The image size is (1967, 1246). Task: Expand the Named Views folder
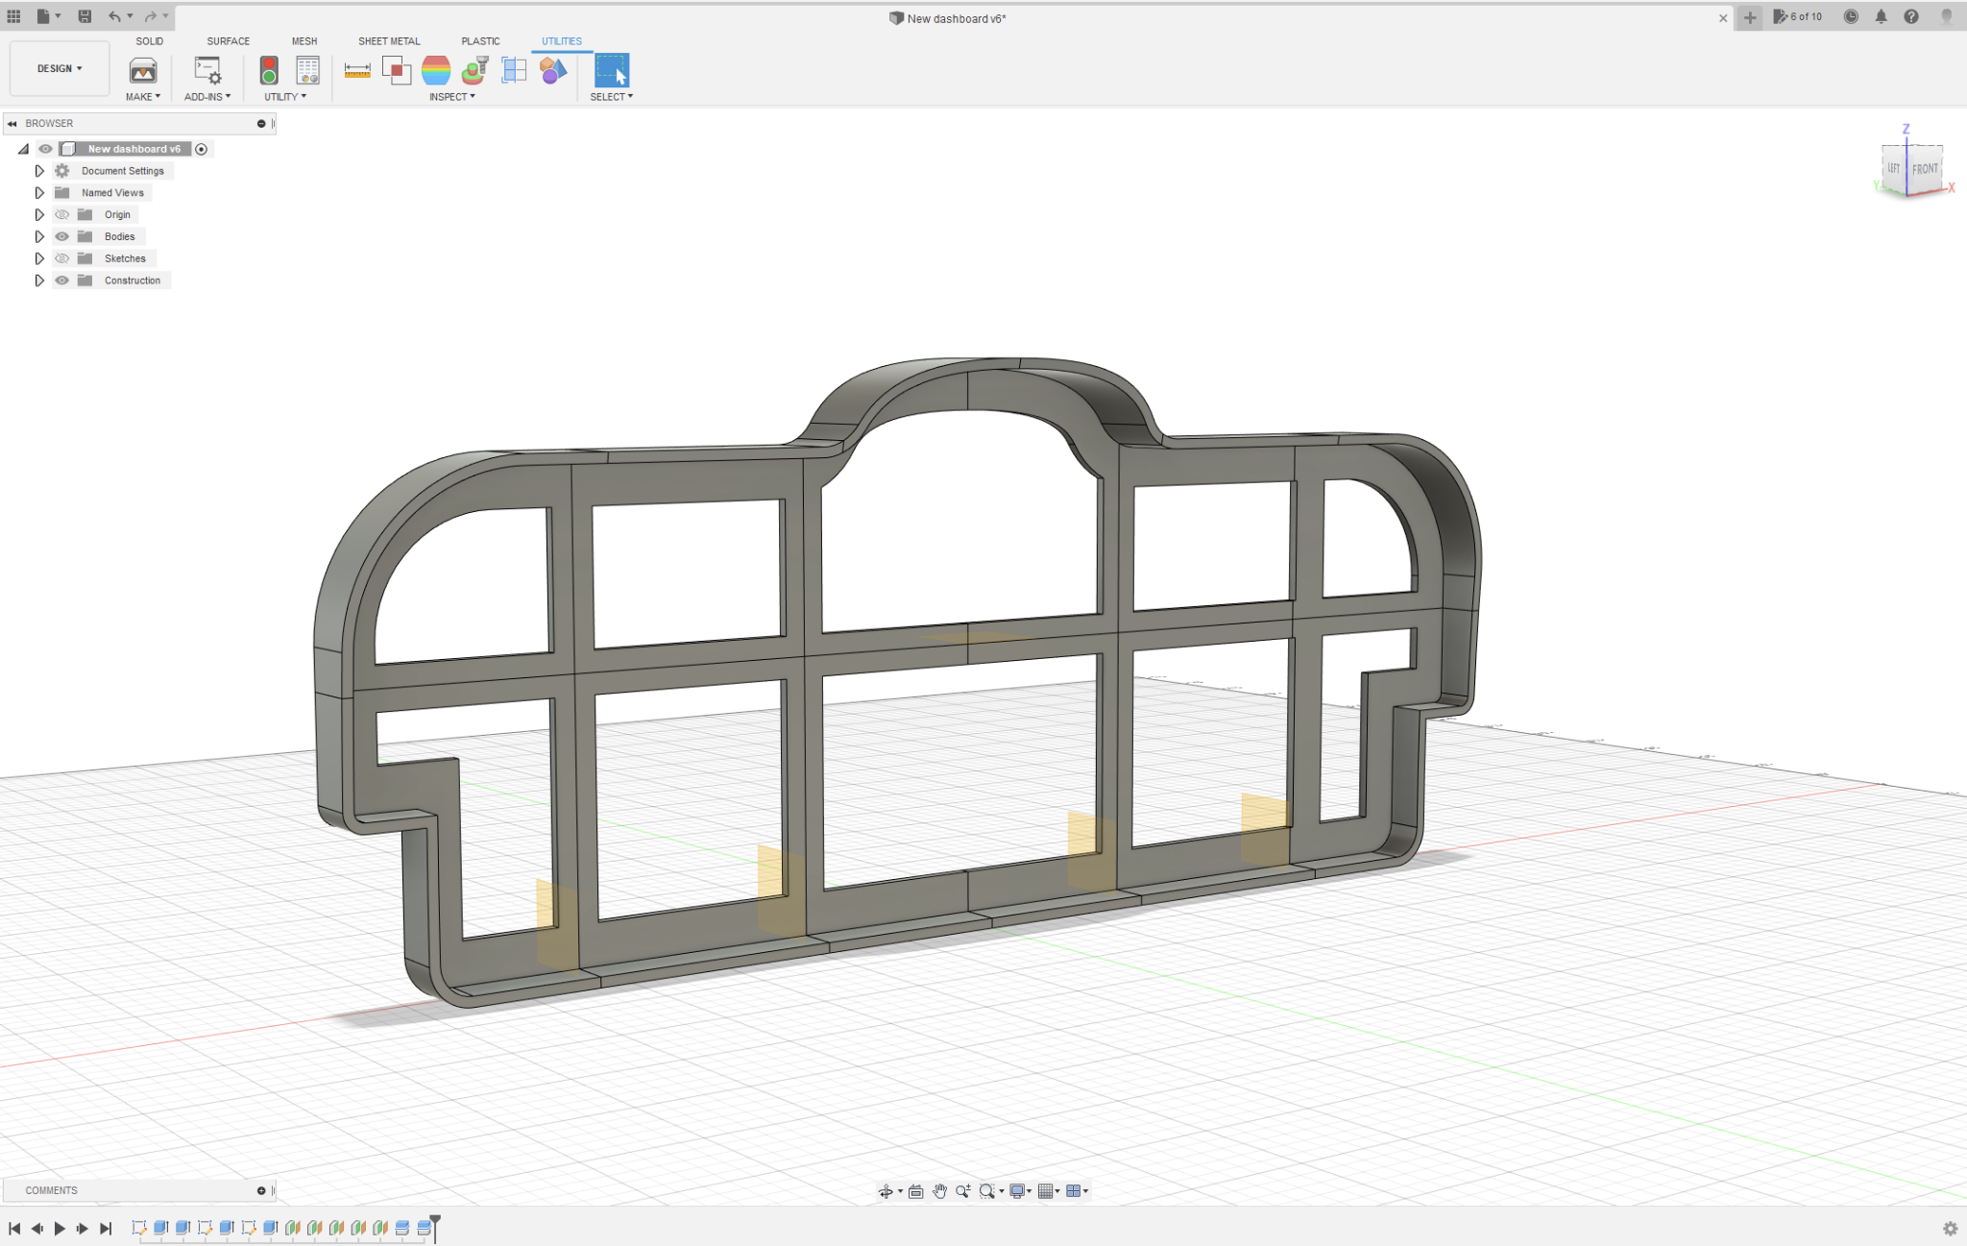tap(39, 193)
